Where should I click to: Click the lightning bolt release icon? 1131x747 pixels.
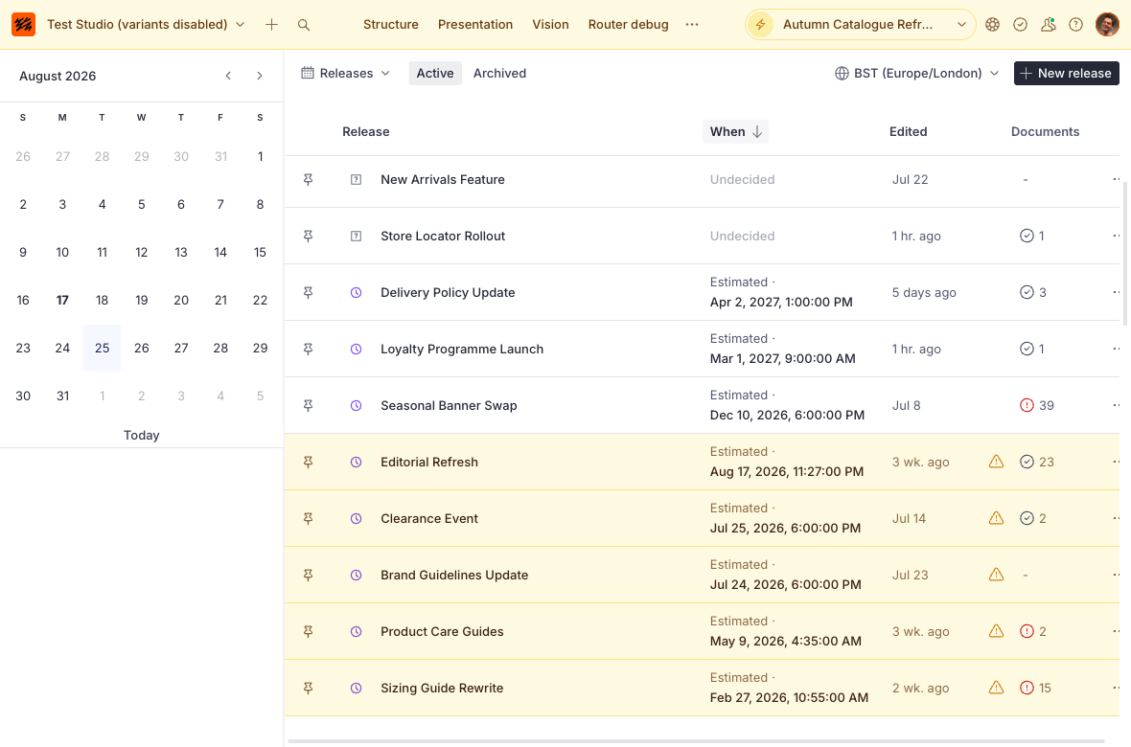760,25
